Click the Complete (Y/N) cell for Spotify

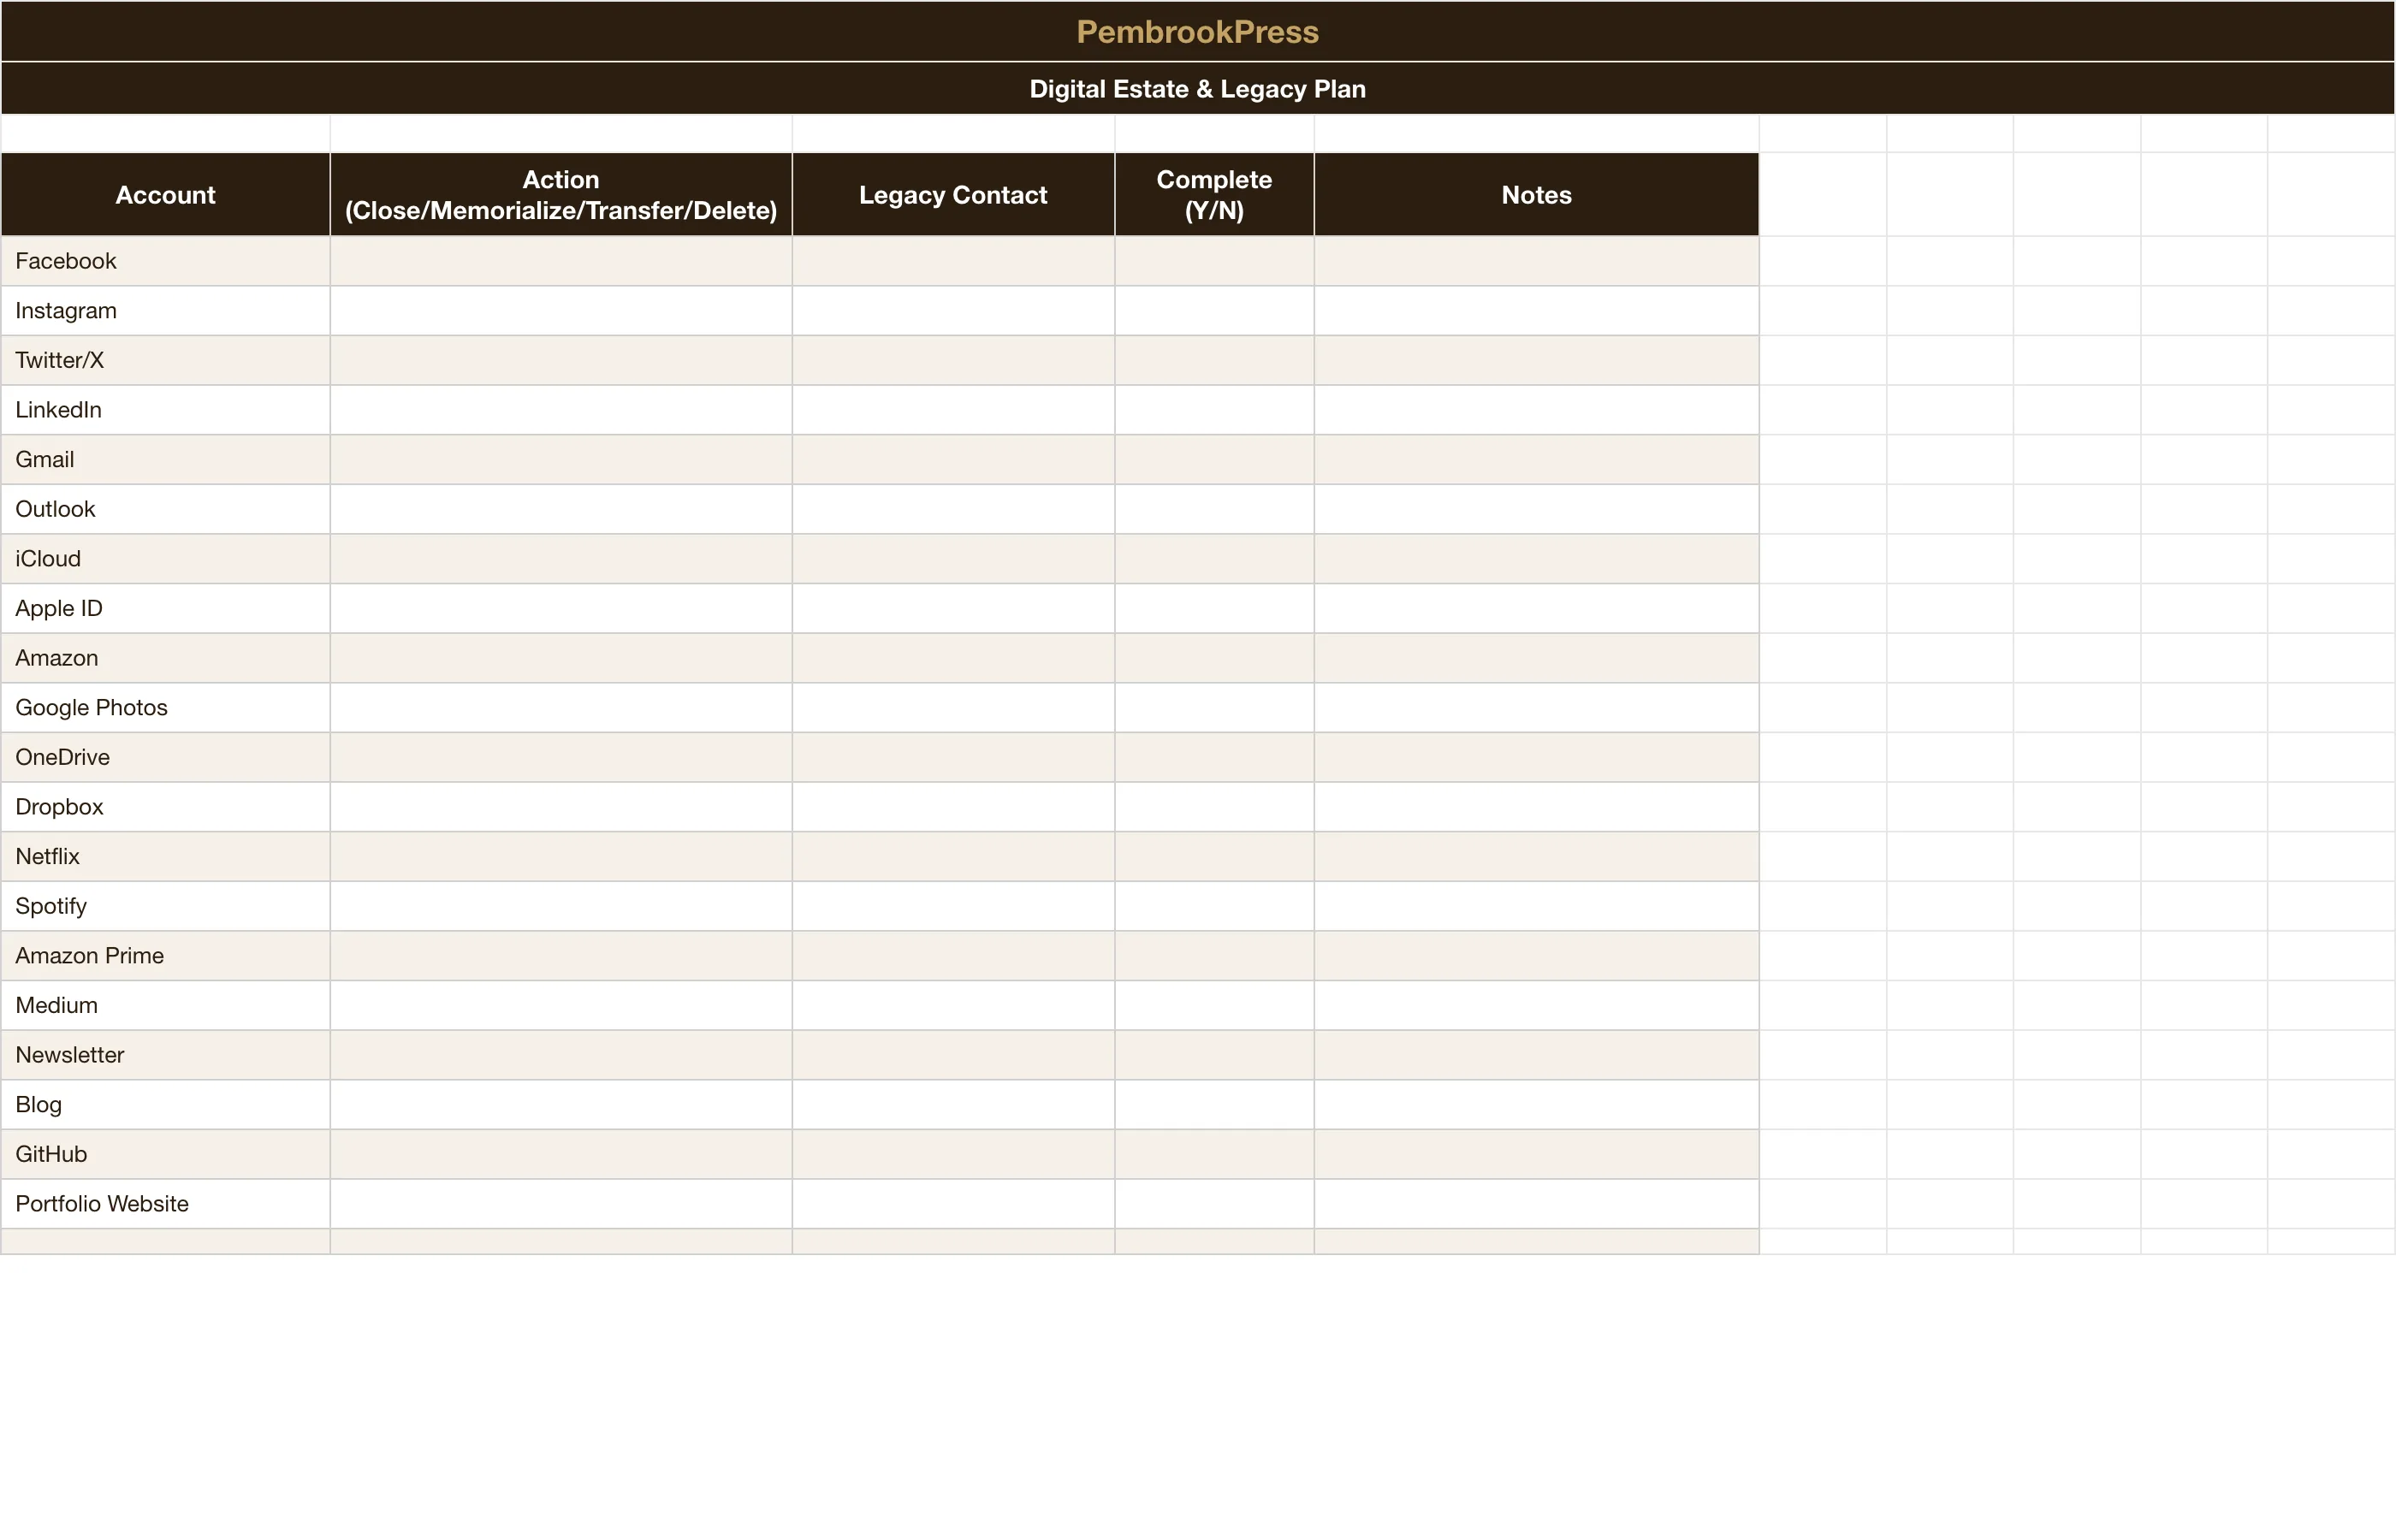[1214, 906]
